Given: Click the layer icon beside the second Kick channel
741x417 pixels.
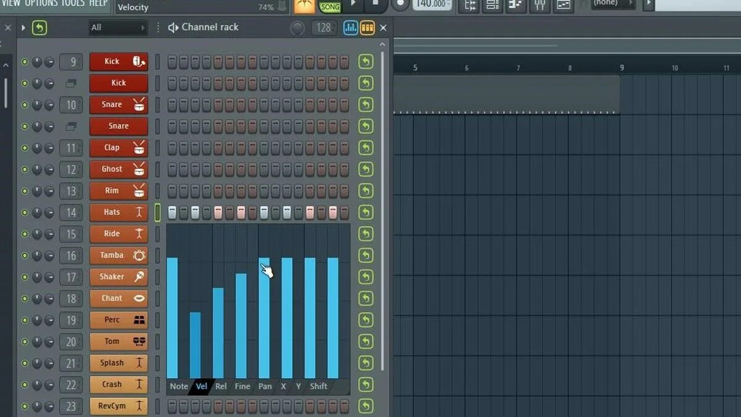Looking at the screenshot, I should coord(70,83).
